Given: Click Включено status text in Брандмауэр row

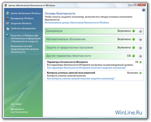Looking at the screenshot, I should click(x=124, y=31).
